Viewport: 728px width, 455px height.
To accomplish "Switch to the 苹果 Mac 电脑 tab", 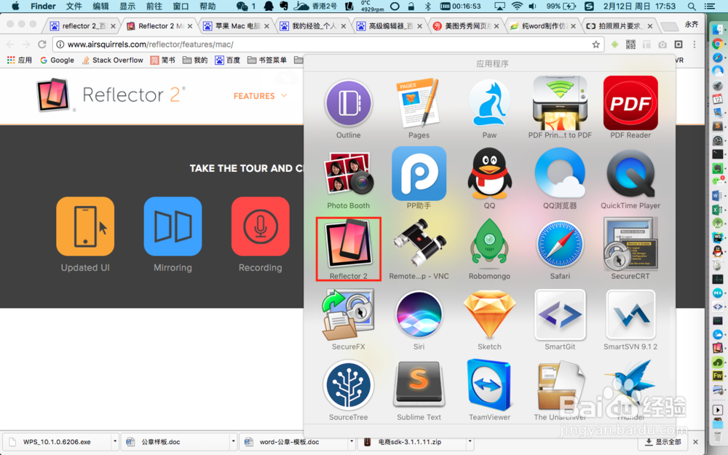I will (237, 26).
